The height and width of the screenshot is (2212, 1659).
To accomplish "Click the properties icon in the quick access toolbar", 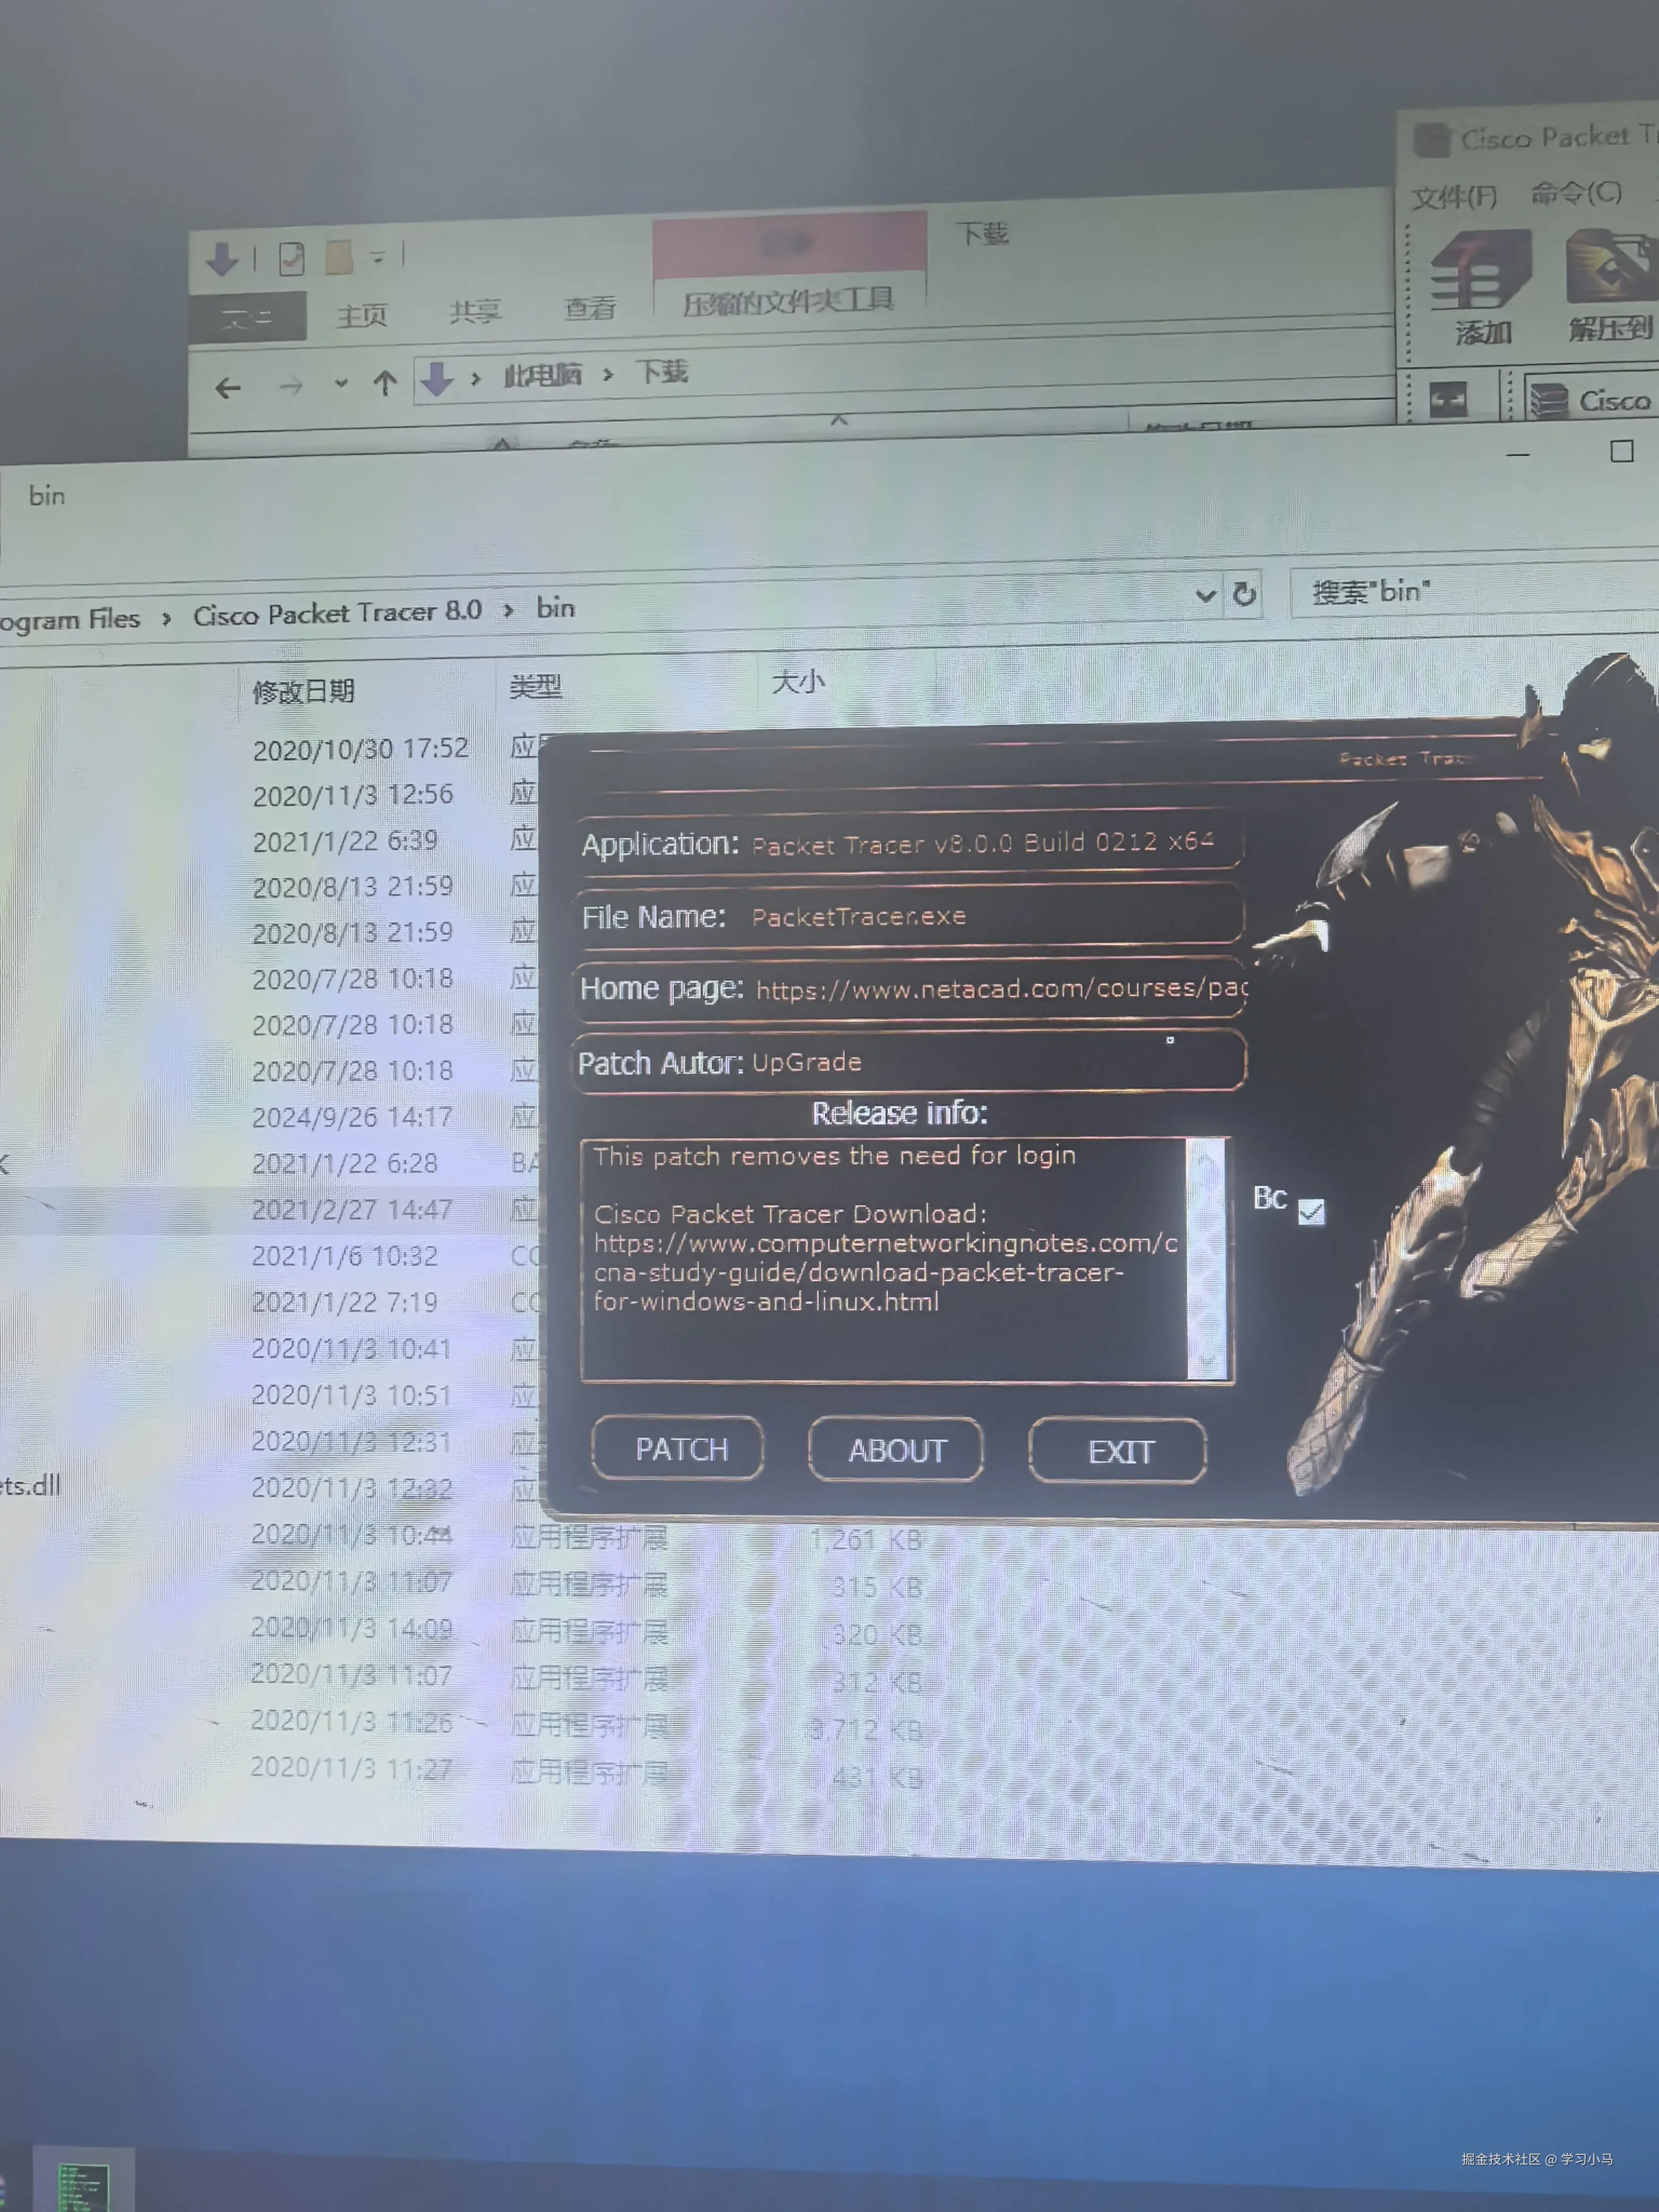I will [291, 259].
